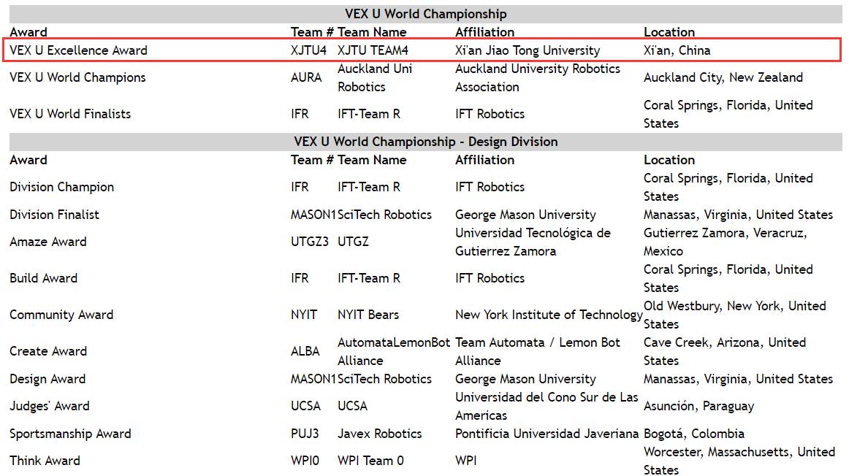
Task: Click Xi'an Jiao Tong University affiliation
Action: click(x=528, y=50)
